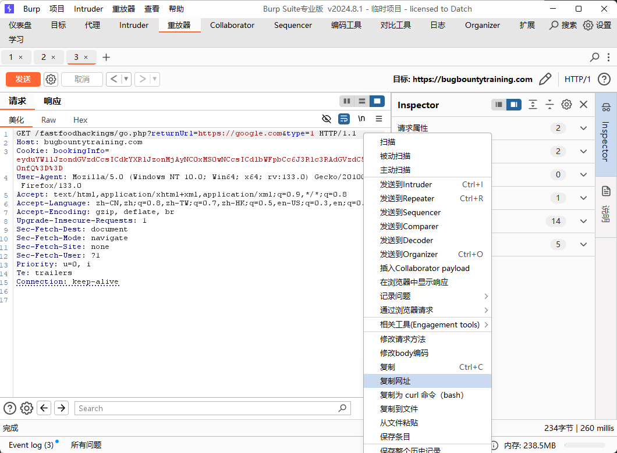Open the Hex request view tab
Screen dimensions: 617x453
pyautogui.click(x=80, y=120)
